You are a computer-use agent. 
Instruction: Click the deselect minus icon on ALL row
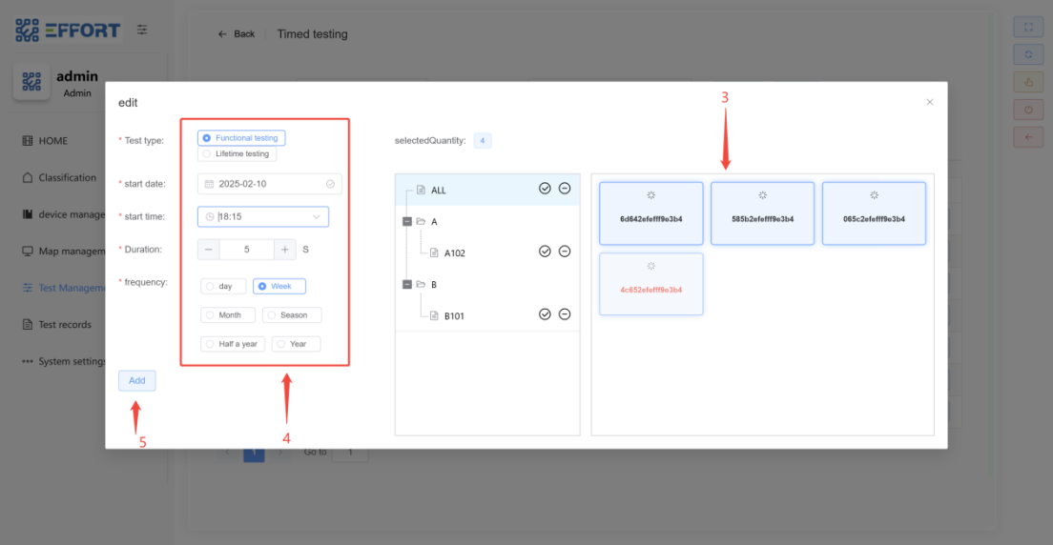pyautogui.click(x=565, y=189)
